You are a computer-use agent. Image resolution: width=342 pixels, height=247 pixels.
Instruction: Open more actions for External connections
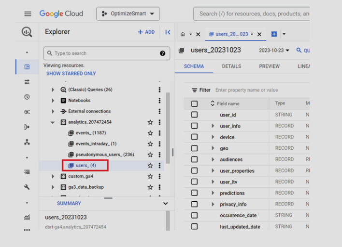point(160,111)
